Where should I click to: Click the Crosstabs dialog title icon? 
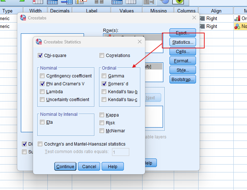click(x=23, y=18)
